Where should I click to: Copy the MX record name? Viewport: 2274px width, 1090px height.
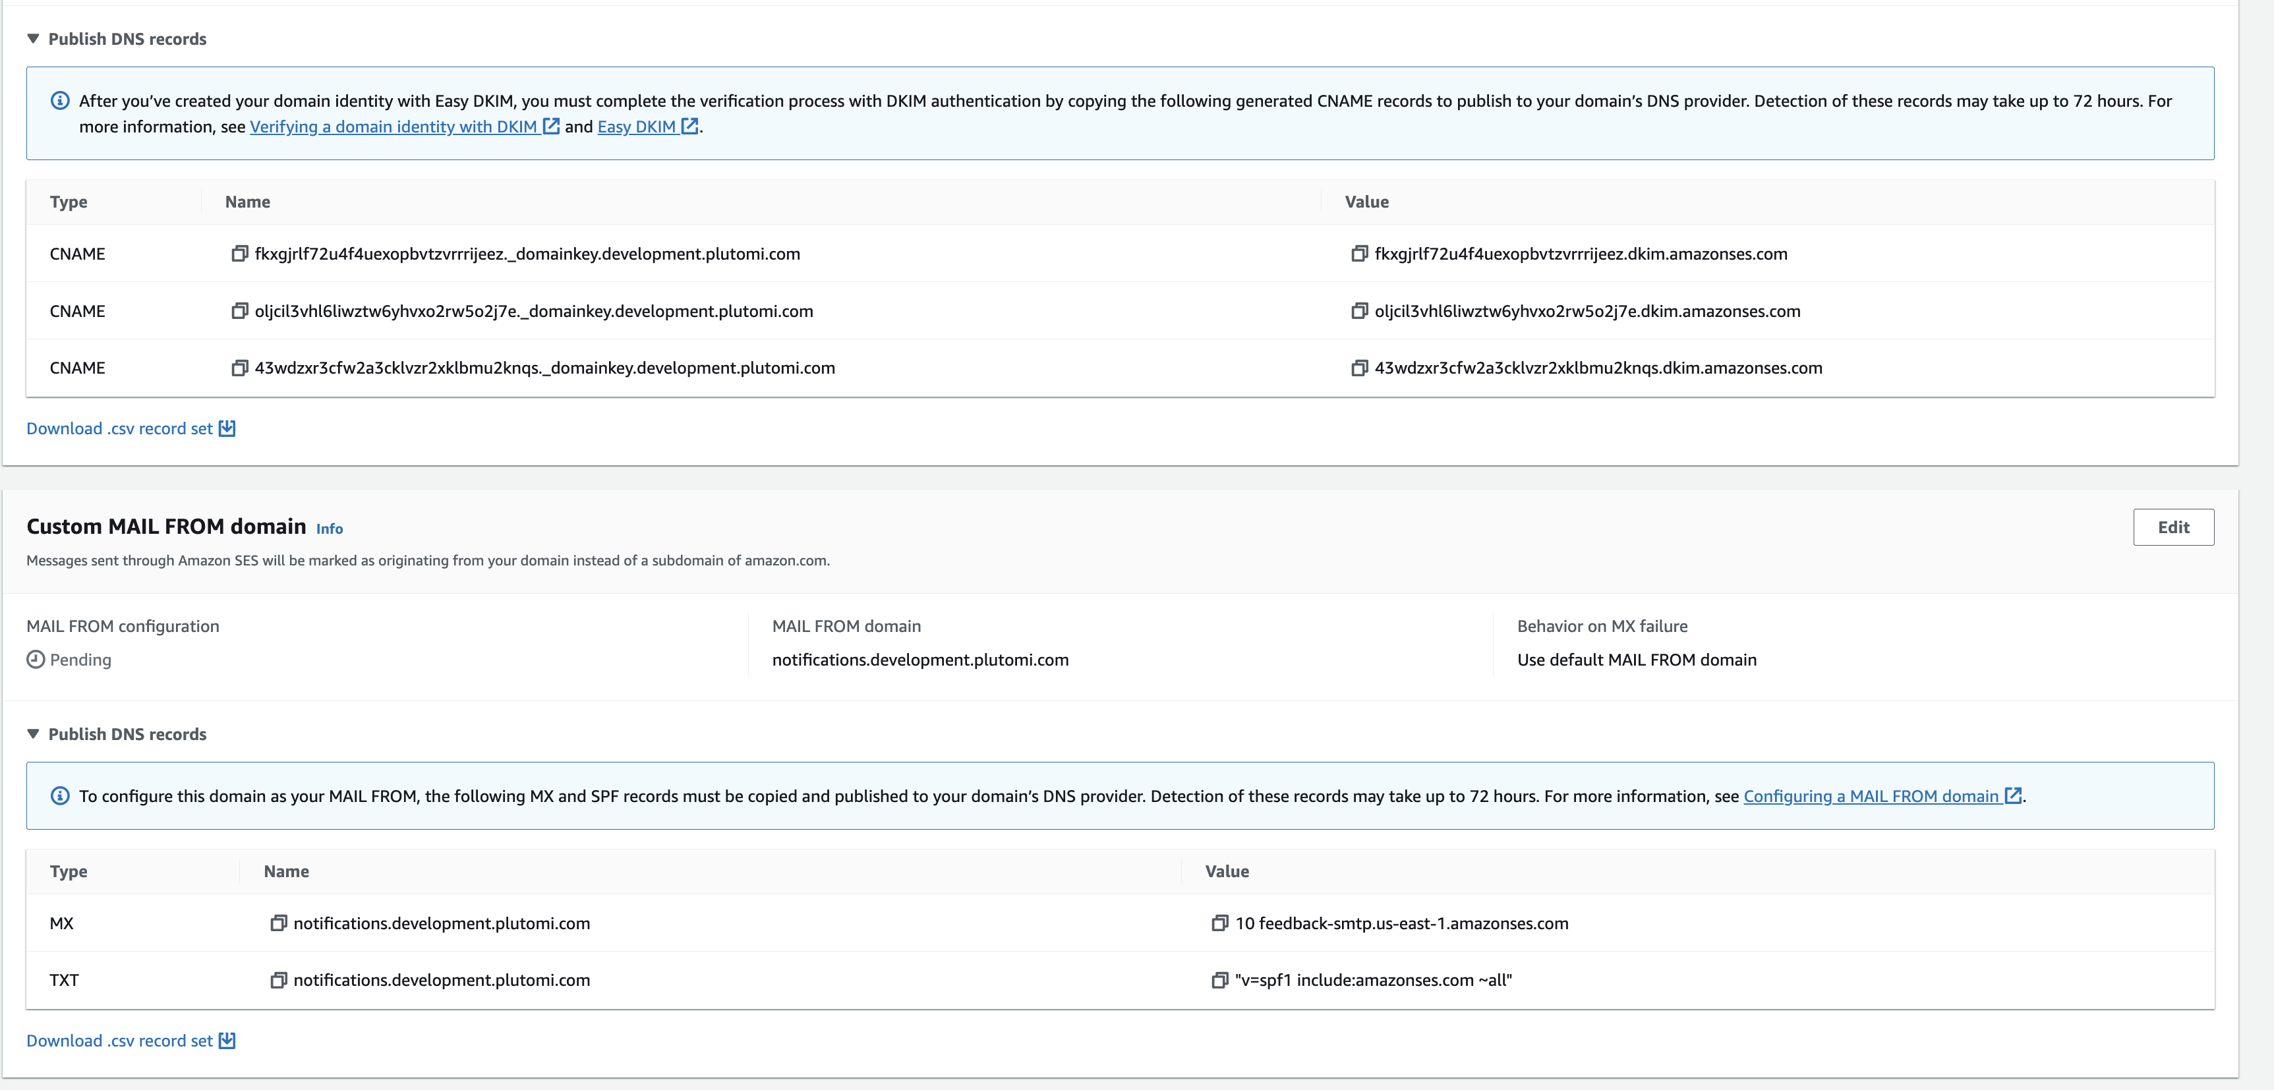[278, 923]
